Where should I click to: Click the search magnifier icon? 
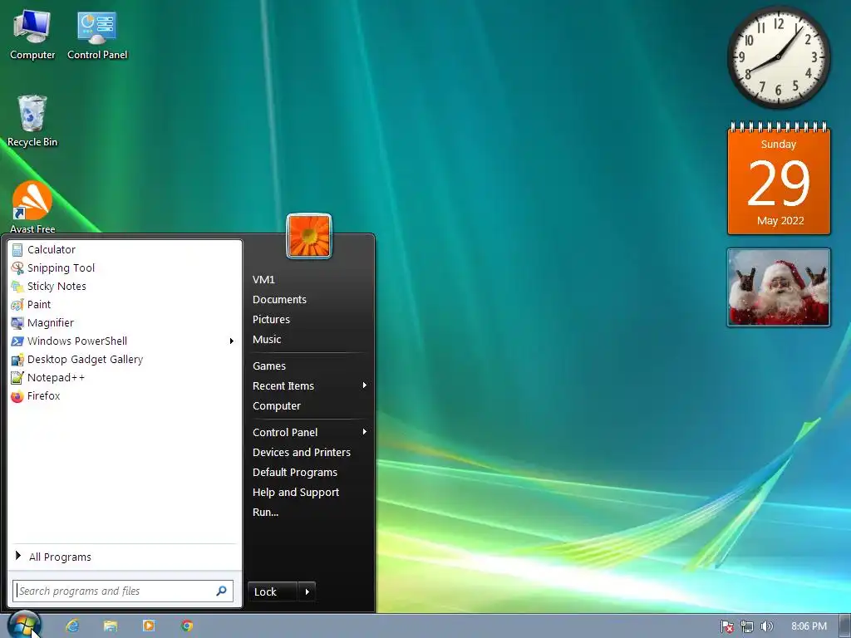221,591
